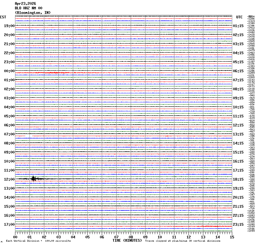Viewport: 256px width, 245px height.
Task: Click the seismic event burst on the 12:00 trace
Action: [x=33, y=179]
